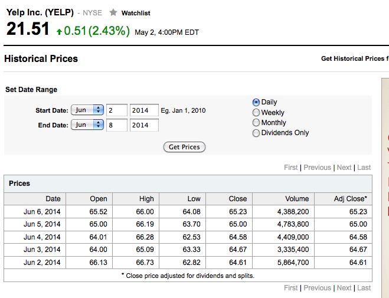Click the open price 66.13 cell
389x298 pixels.
pos(89,263)
